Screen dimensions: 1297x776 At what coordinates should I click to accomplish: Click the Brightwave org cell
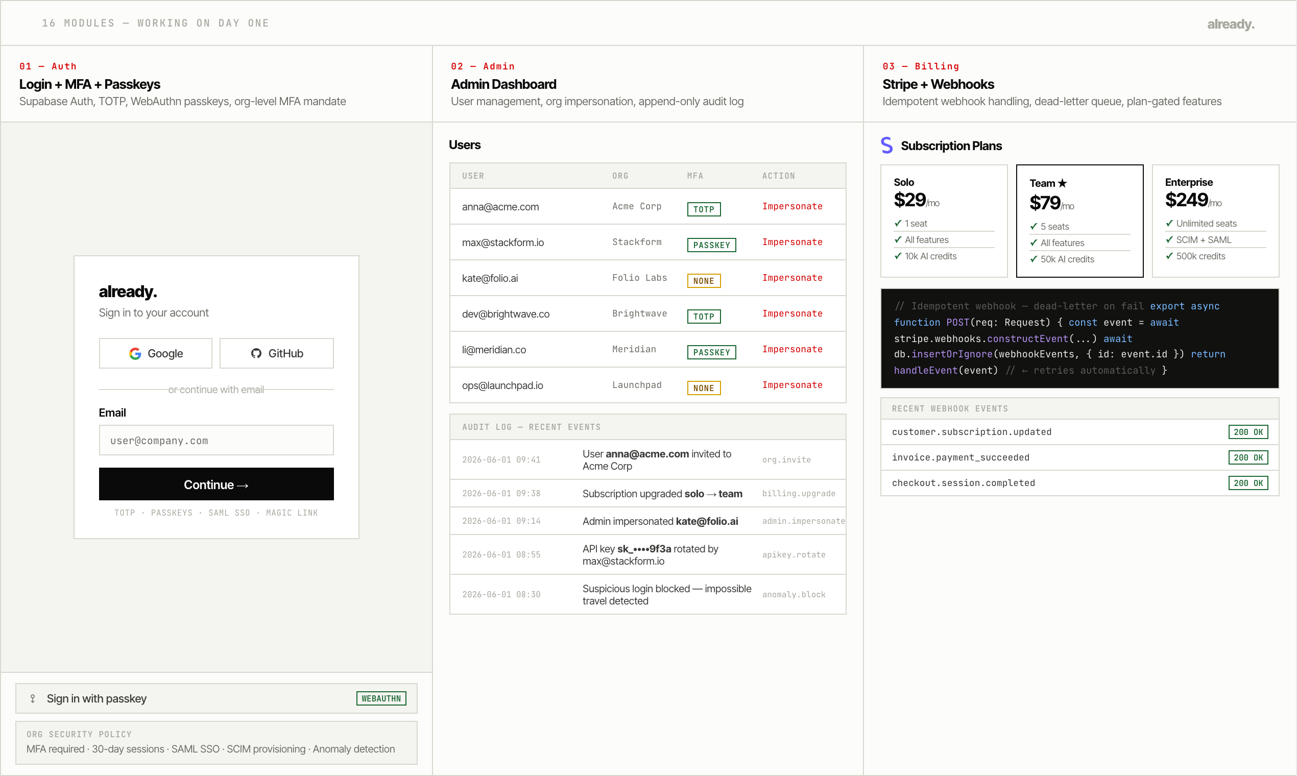(x=640, y=314)
